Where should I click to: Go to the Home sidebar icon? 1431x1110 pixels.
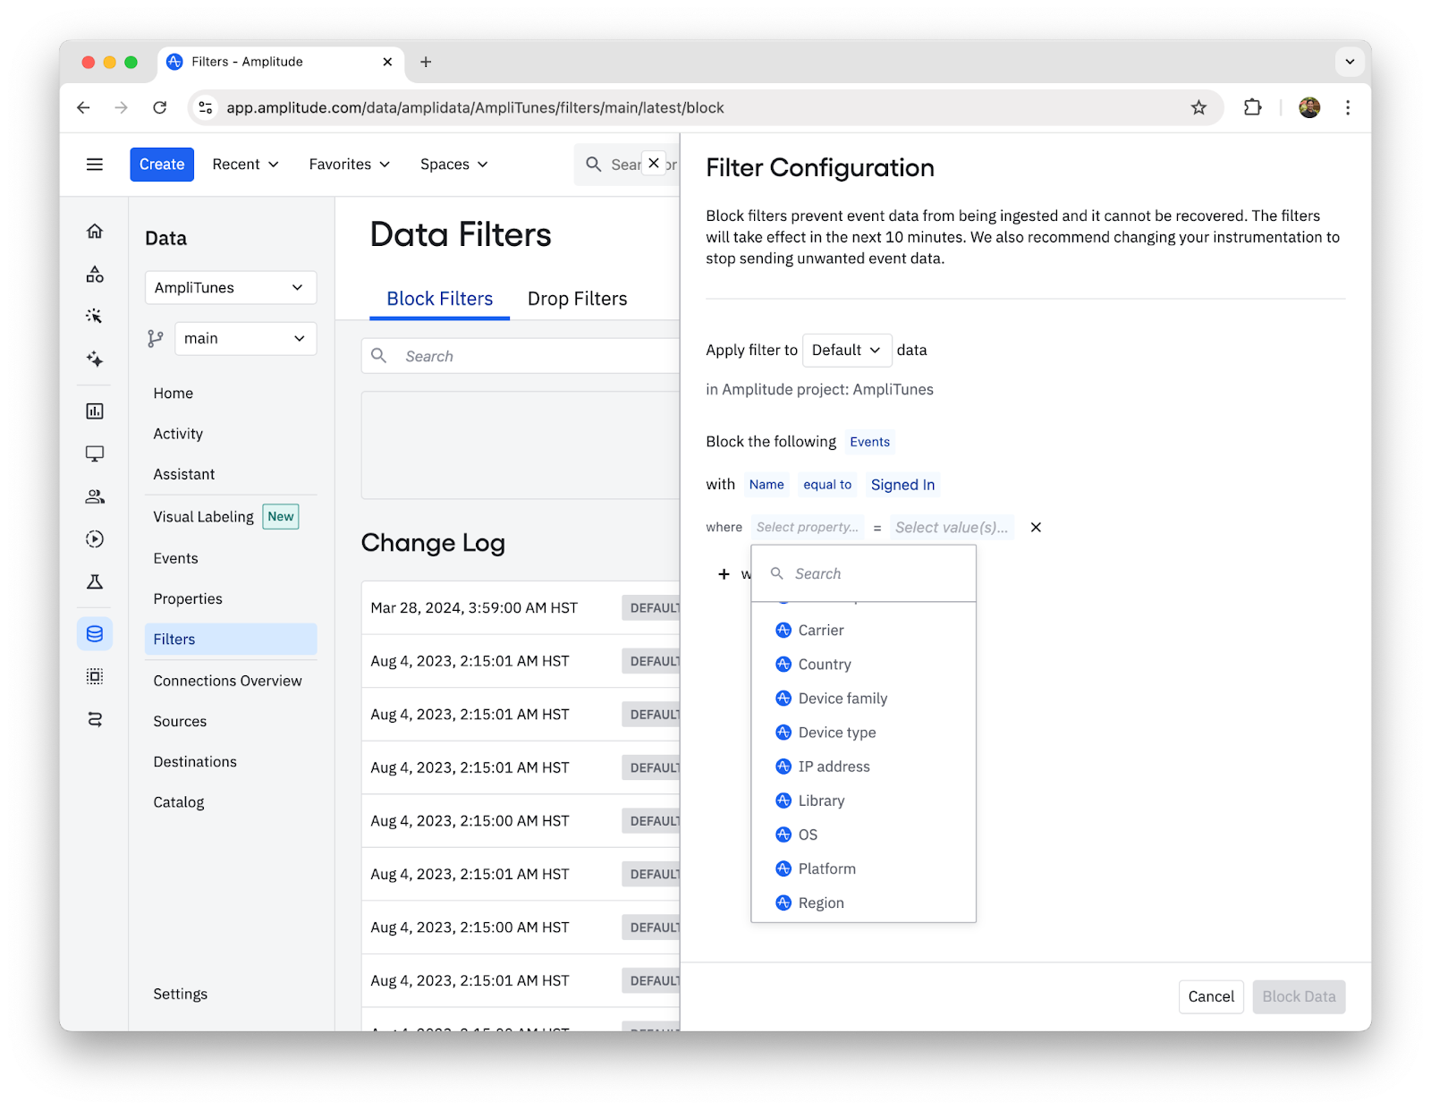(x=95, y=232)
